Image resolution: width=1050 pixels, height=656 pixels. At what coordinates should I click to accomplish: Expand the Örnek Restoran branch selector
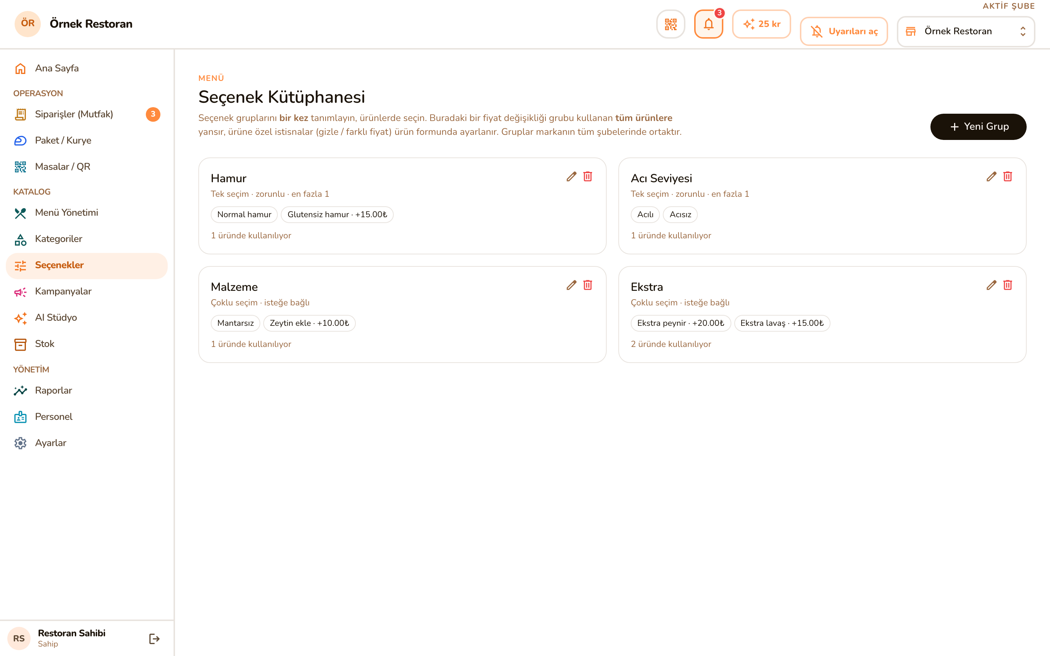(966, 31)
